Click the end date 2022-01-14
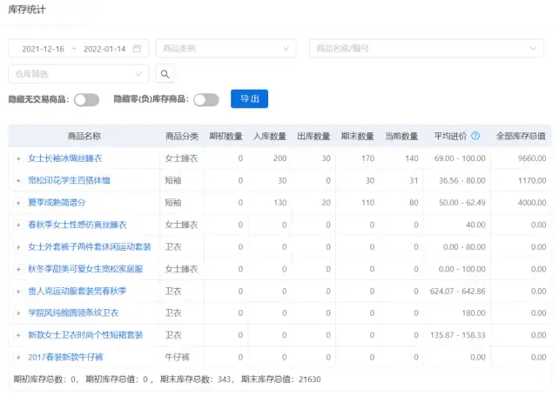 104,49
